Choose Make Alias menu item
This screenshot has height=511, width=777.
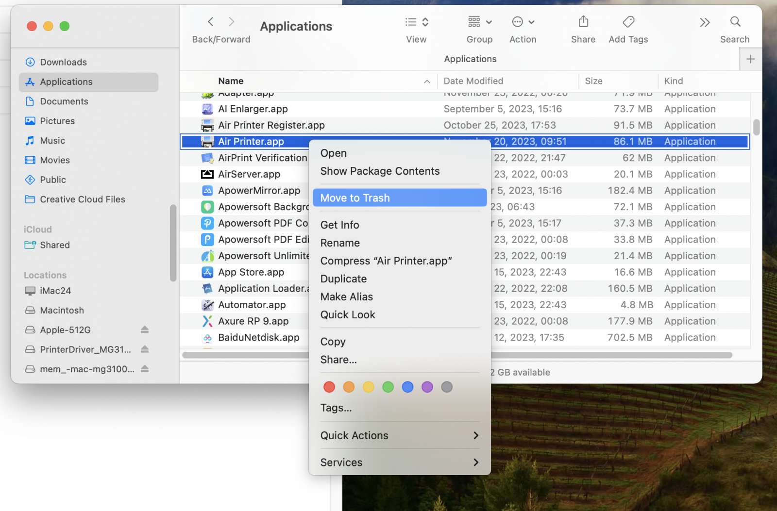tap(400, 297)
